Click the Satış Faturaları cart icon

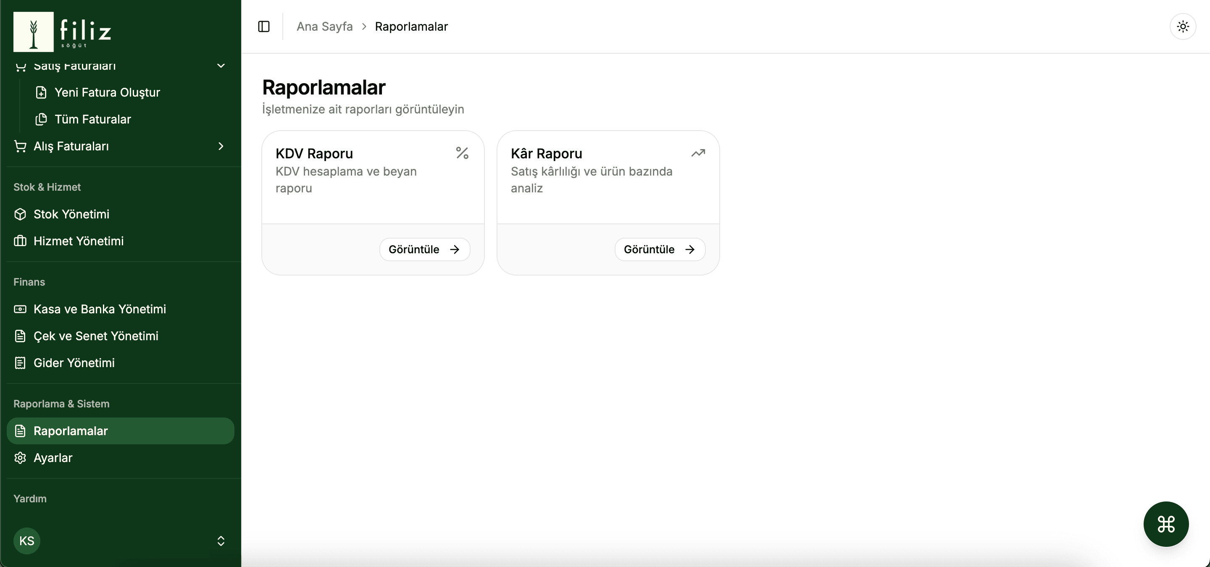pos(20,67)
